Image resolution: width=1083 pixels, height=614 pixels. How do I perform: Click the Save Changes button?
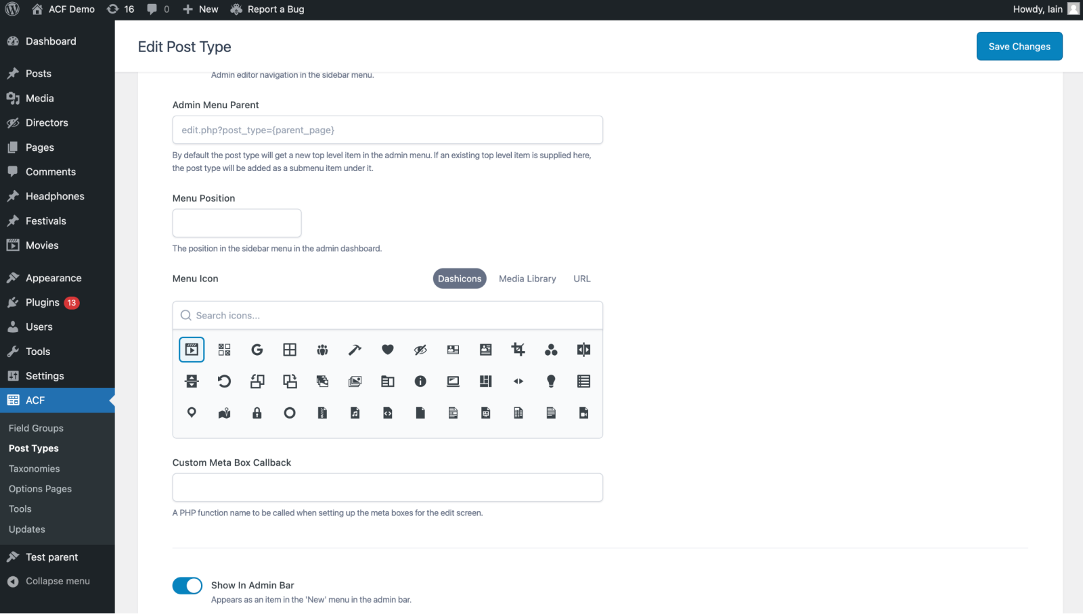click(1019, 46)
